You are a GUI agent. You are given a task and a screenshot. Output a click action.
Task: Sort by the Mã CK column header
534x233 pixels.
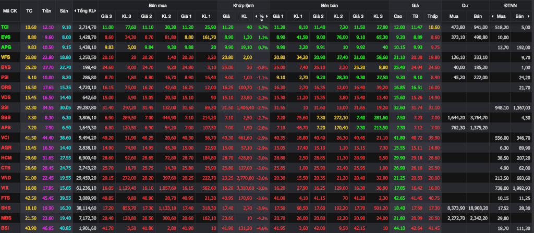click(x=10, y=11)
